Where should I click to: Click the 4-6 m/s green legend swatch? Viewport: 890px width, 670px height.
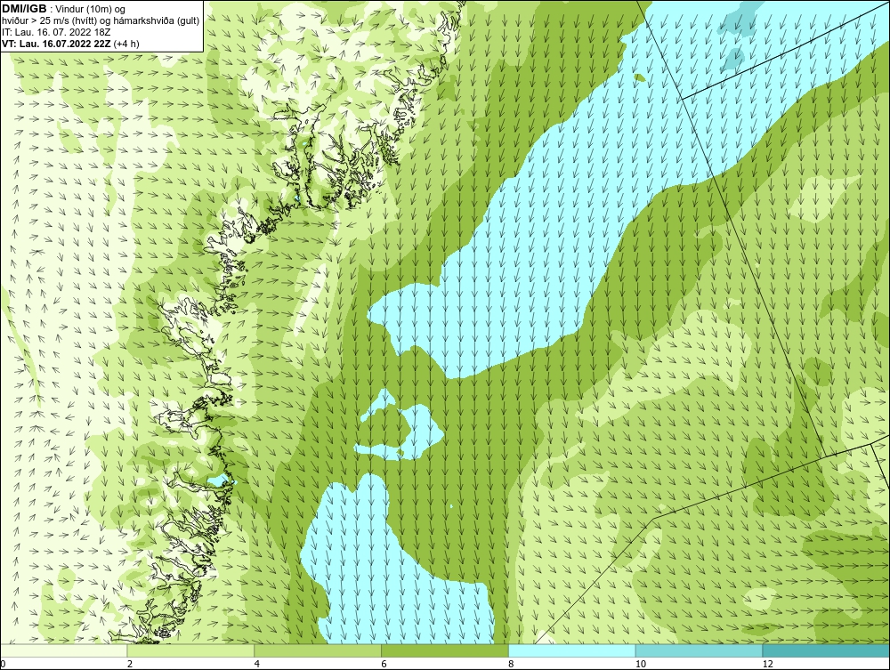point(318,650)
